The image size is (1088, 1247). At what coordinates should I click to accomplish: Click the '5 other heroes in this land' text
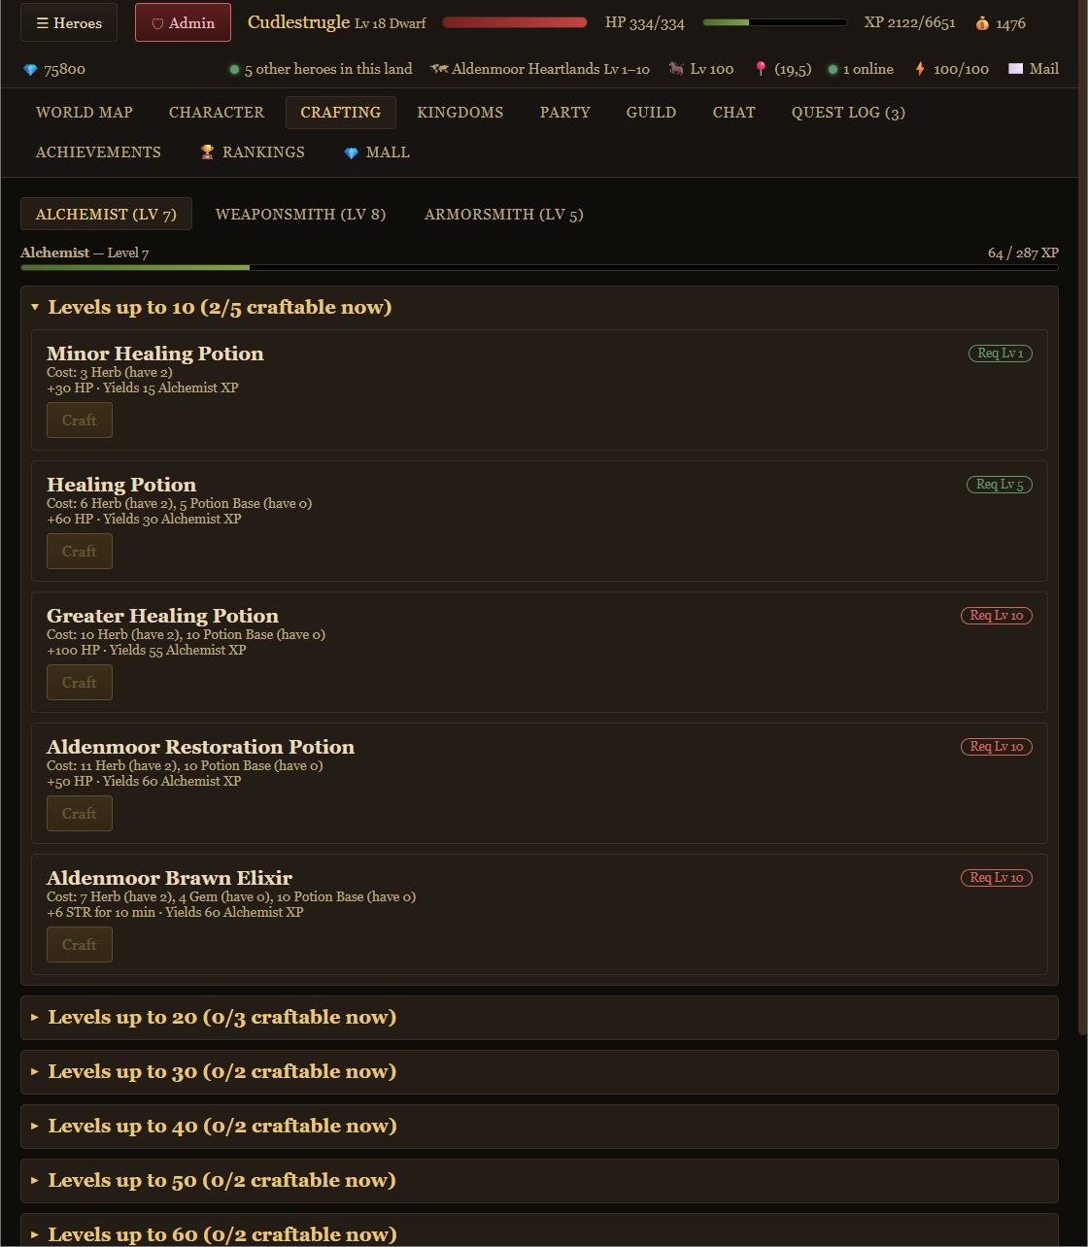tap(328, 69)
